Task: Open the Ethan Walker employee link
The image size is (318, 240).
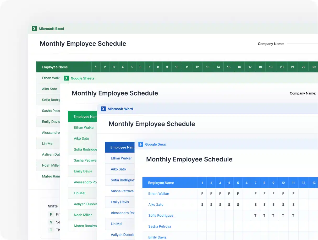Action: coord(158,194)
